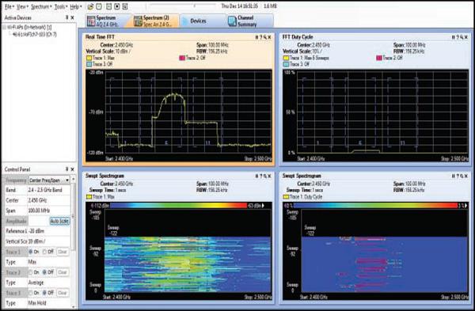Select Trace 2 Off radio button
This screenshot has width=475, height=311.
tap(44, 272)
